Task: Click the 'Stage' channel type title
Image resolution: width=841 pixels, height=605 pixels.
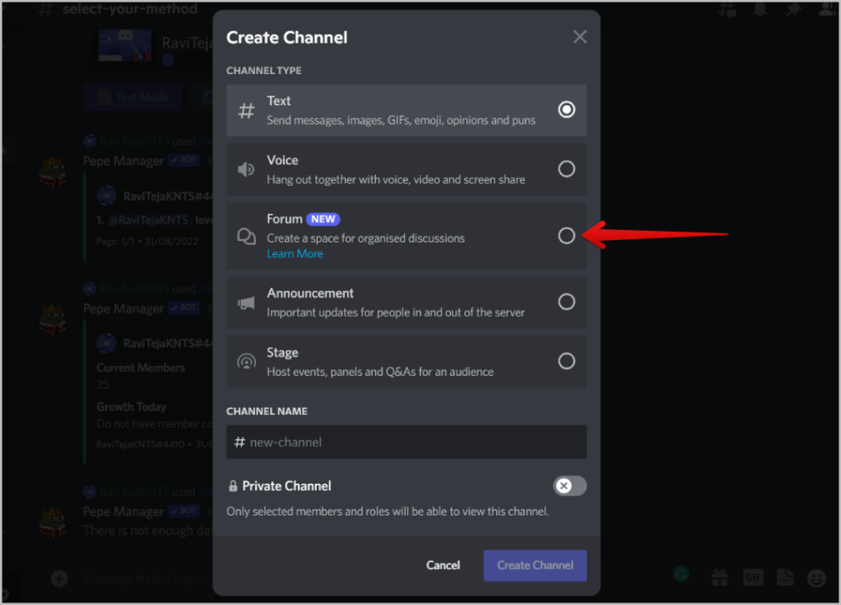Action: click(x=283, y=353)
